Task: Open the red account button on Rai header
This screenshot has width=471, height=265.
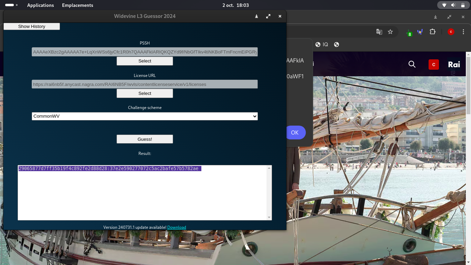Action: (x=433, y=65)
